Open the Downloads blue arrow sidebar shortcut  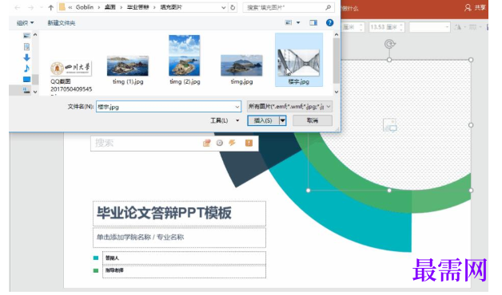click(x=27, y=57)
